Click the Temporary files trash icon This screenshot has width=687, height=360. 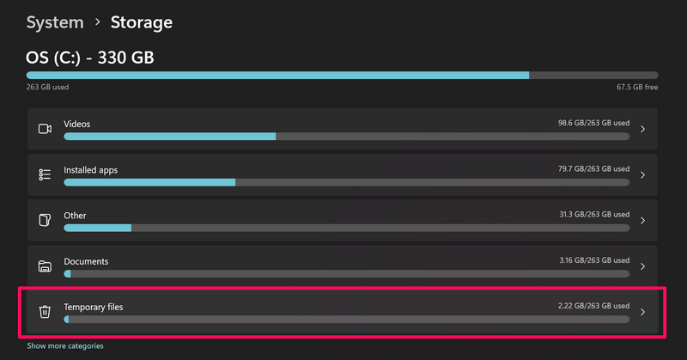(x=46, y=311)
